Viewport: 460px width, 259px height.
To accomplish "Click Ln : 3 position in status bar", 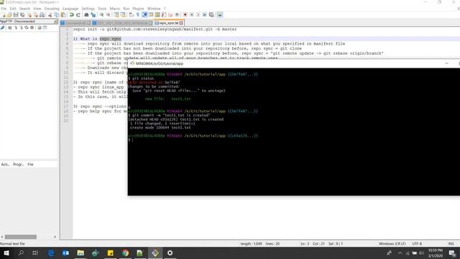I will click(x=305, y=244).
